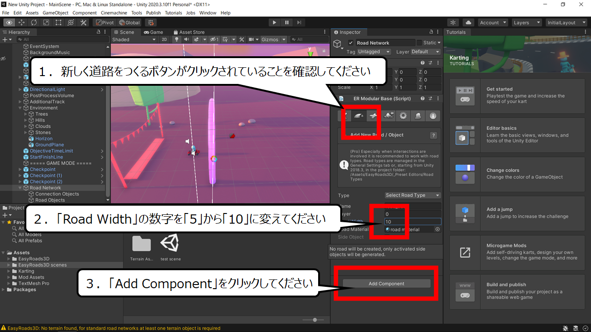Open Collab sun icon
Viewport: 591px width, 332px height.
(453, 22)
